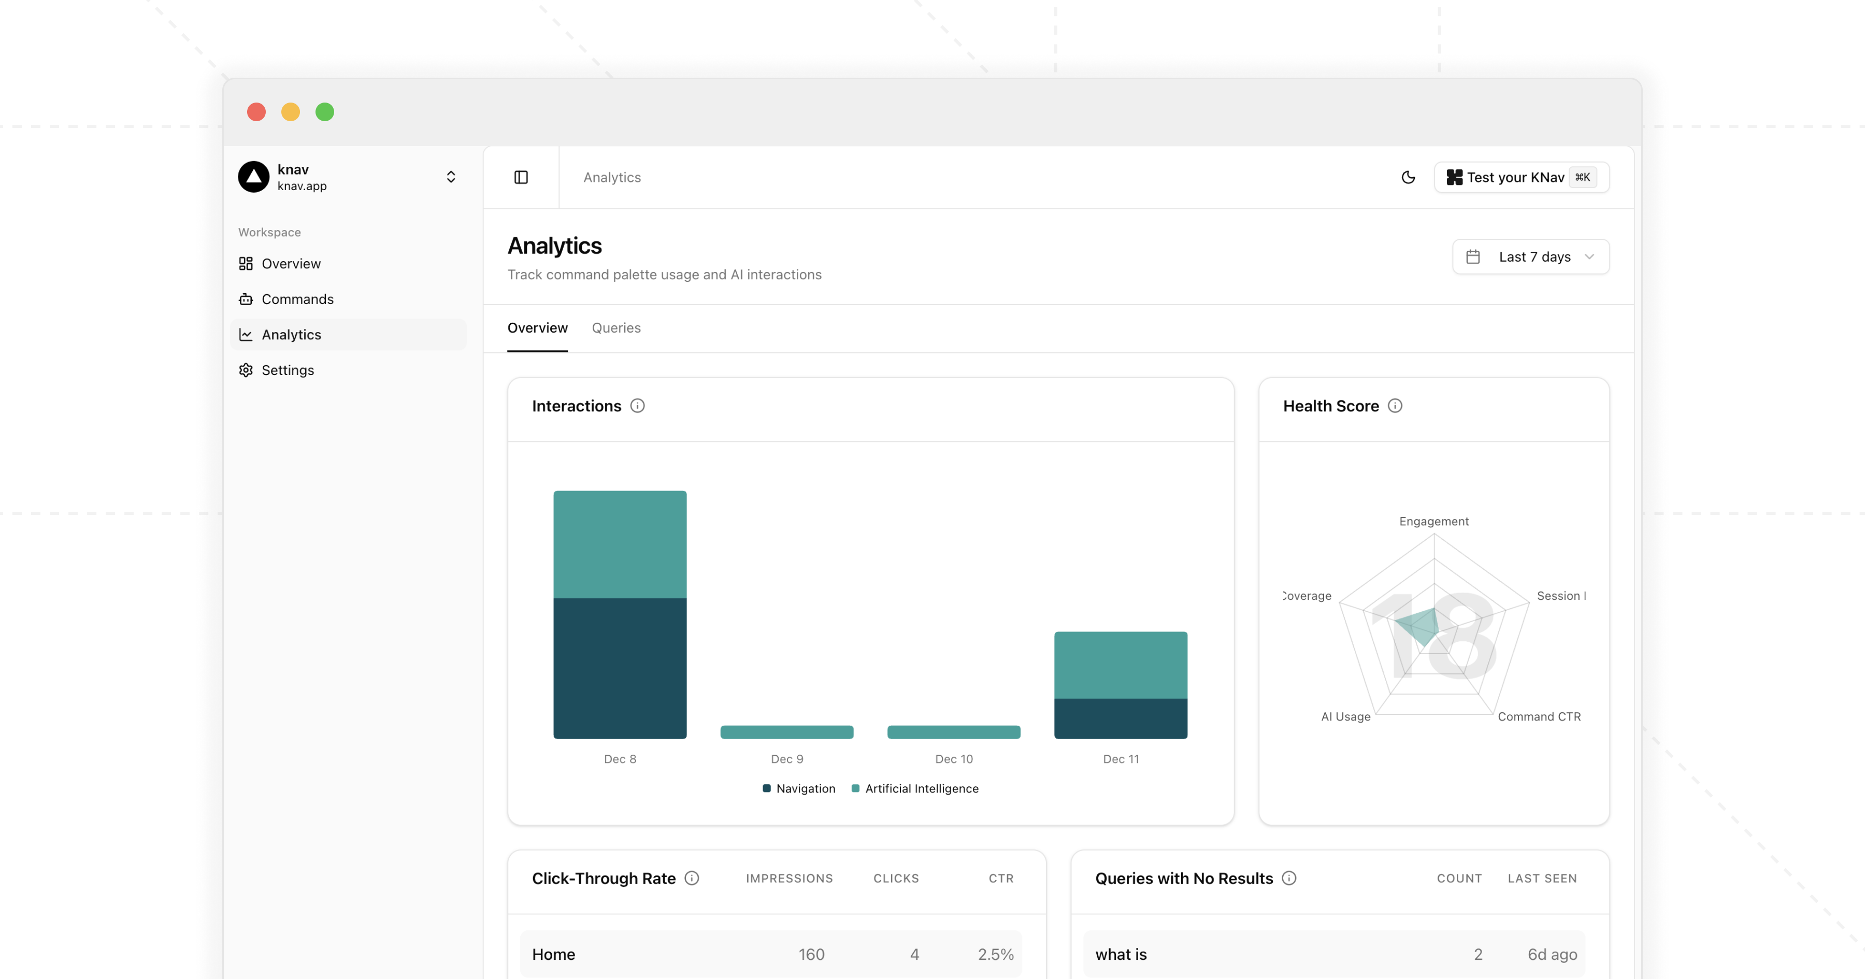Screen dimensions: 1865x979
Task: Click the Click-Through Rate info icon
Action: 692,879
